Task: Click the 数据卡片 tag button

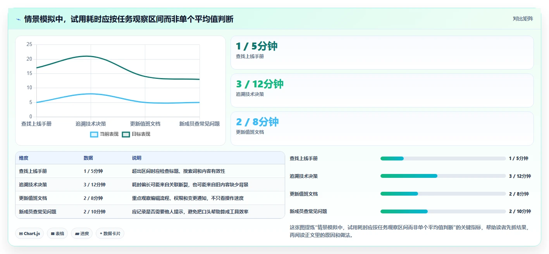Action: coord(110,234)
